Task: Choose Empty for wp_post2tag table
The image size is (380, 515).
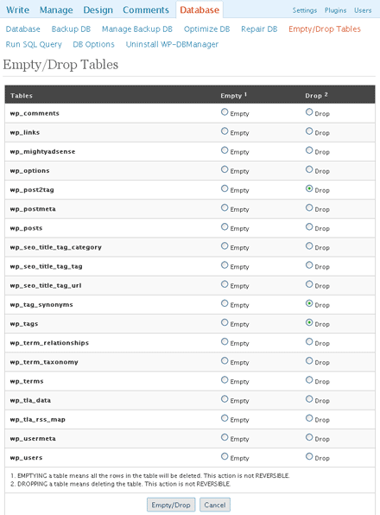Action: click(x=225, y=188)
